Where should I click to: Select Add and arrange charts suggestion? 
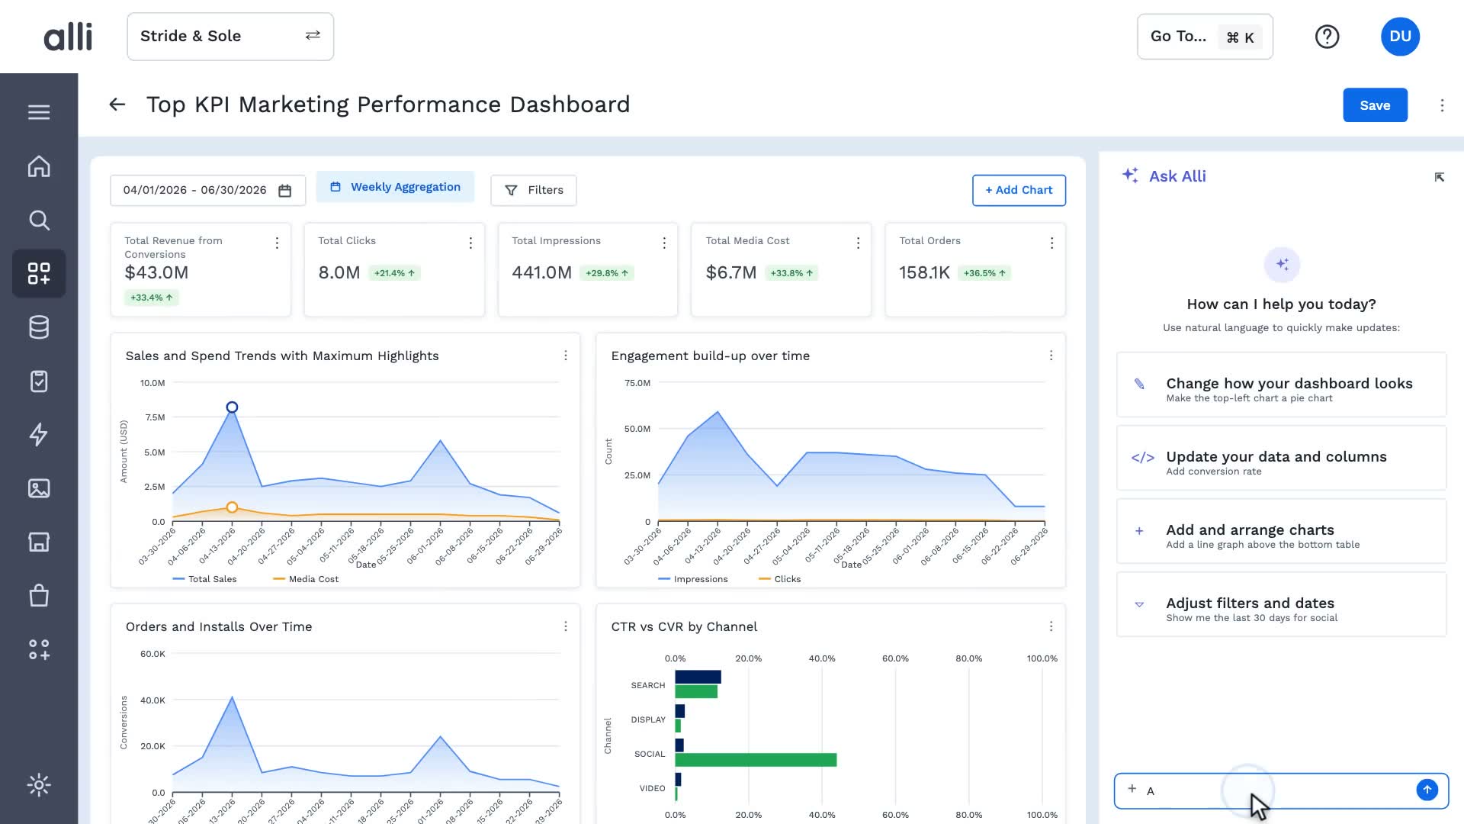coord(1281,531)
